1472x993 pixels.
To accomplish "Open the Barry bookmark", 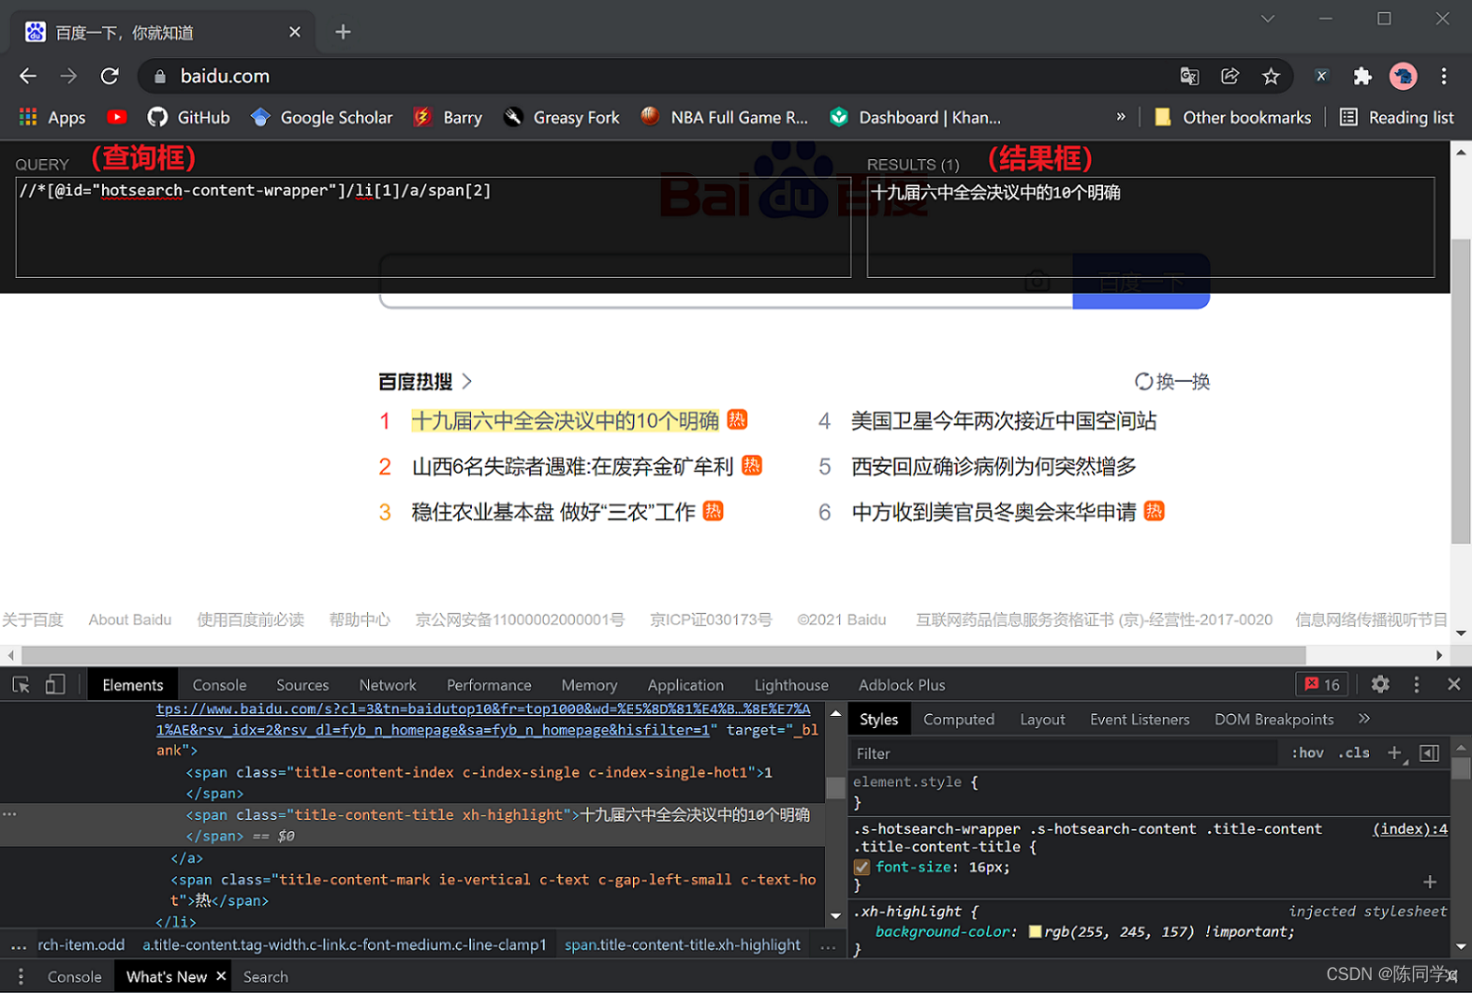I will [448, 118].
